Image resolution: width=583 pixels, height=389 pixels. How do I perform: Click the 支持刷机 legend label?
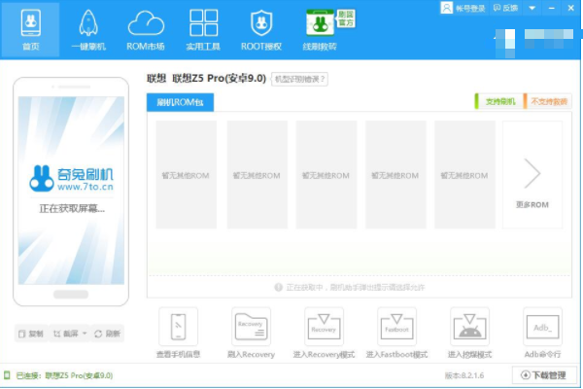coord(498,101)
